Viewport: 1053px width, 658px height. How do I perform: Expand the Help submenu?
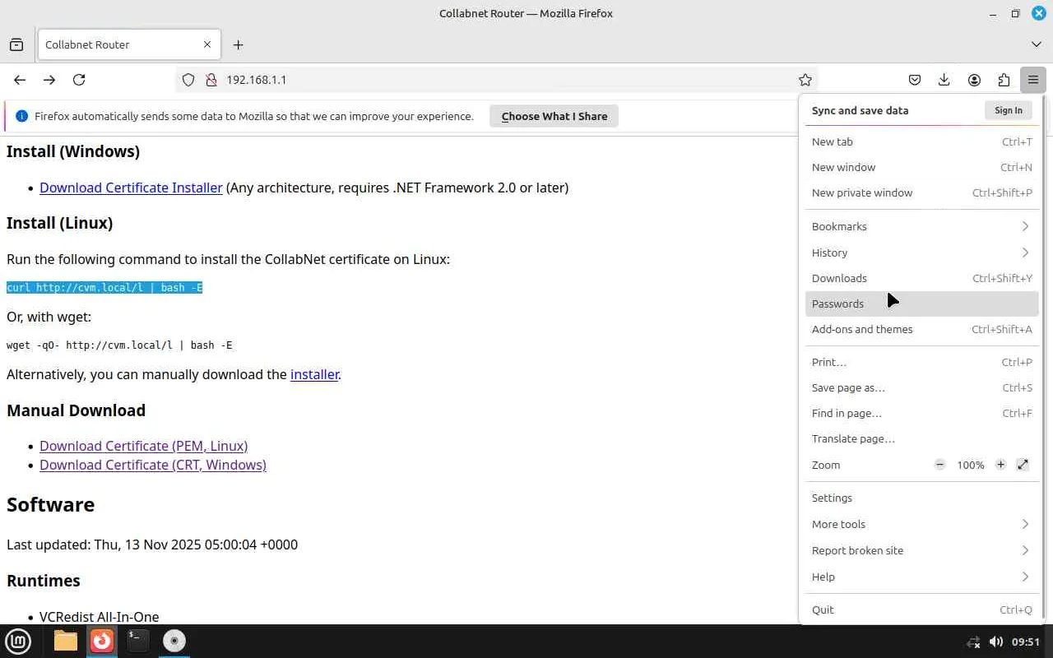tap(921, 577)
